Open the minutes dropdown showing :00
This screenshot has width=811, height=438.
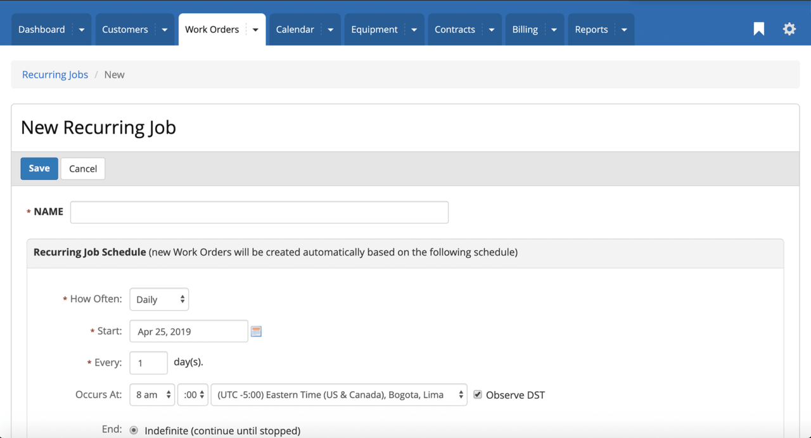pyautogui.click(x=193, y=394)
